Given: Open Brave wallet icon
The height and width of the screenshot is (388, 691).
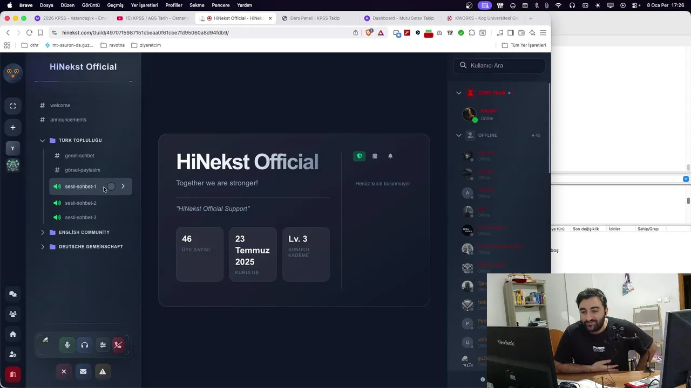Looking at the screenshot, I should pos(521,33).
